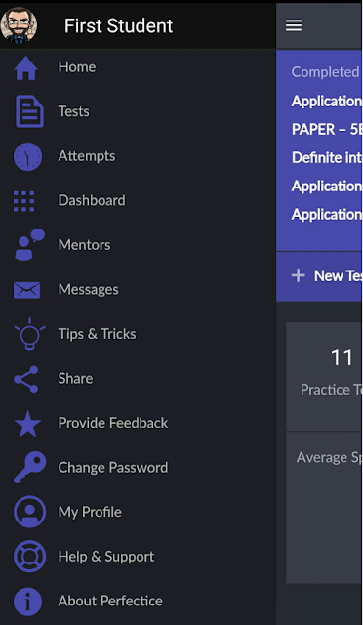Click the Share network icon
The height and width of the screenshot is (625, 363).
[x=26, y=379]
